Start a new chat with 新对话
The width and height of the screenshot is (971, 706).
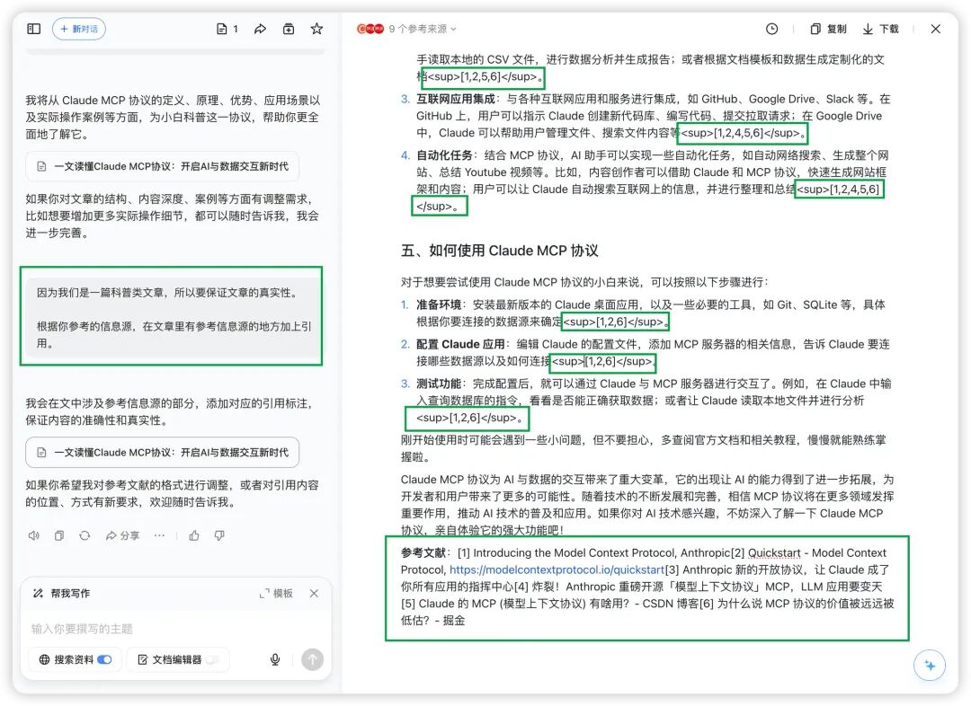79,29
